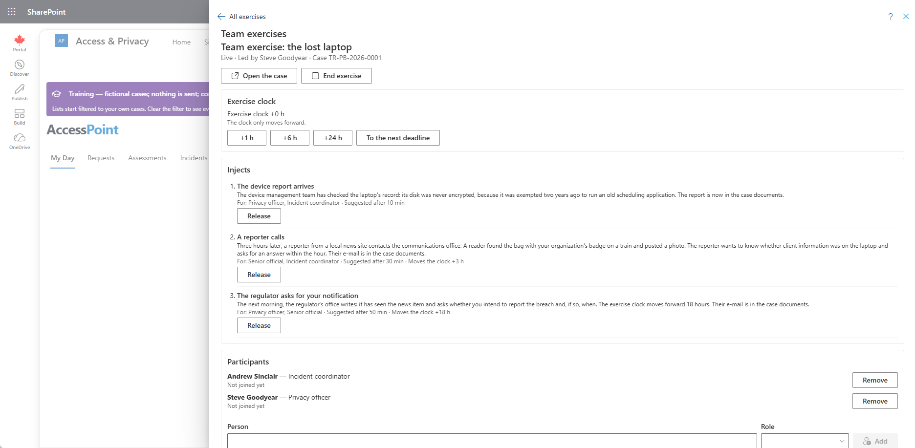Move clock to the next deadline
Viewport: 915px width, 448px height.
398,138
